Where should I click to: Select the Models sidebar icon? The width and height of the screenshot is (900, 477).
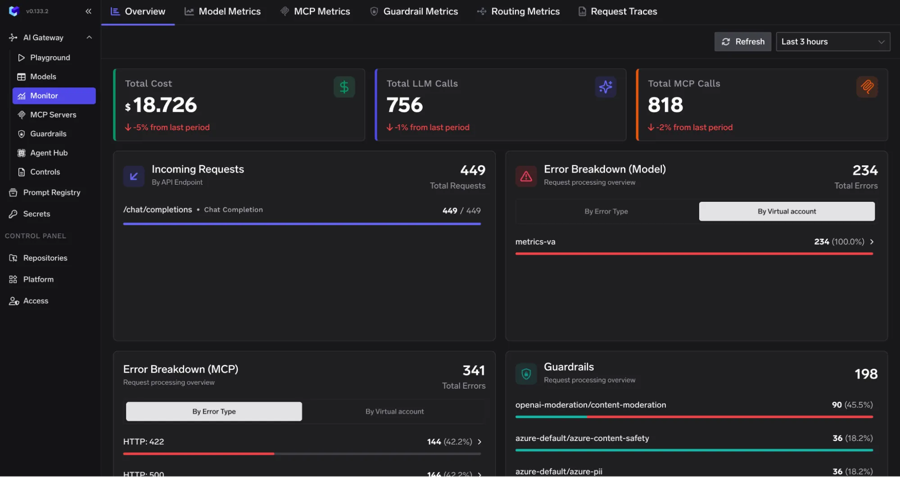(21, 77)
